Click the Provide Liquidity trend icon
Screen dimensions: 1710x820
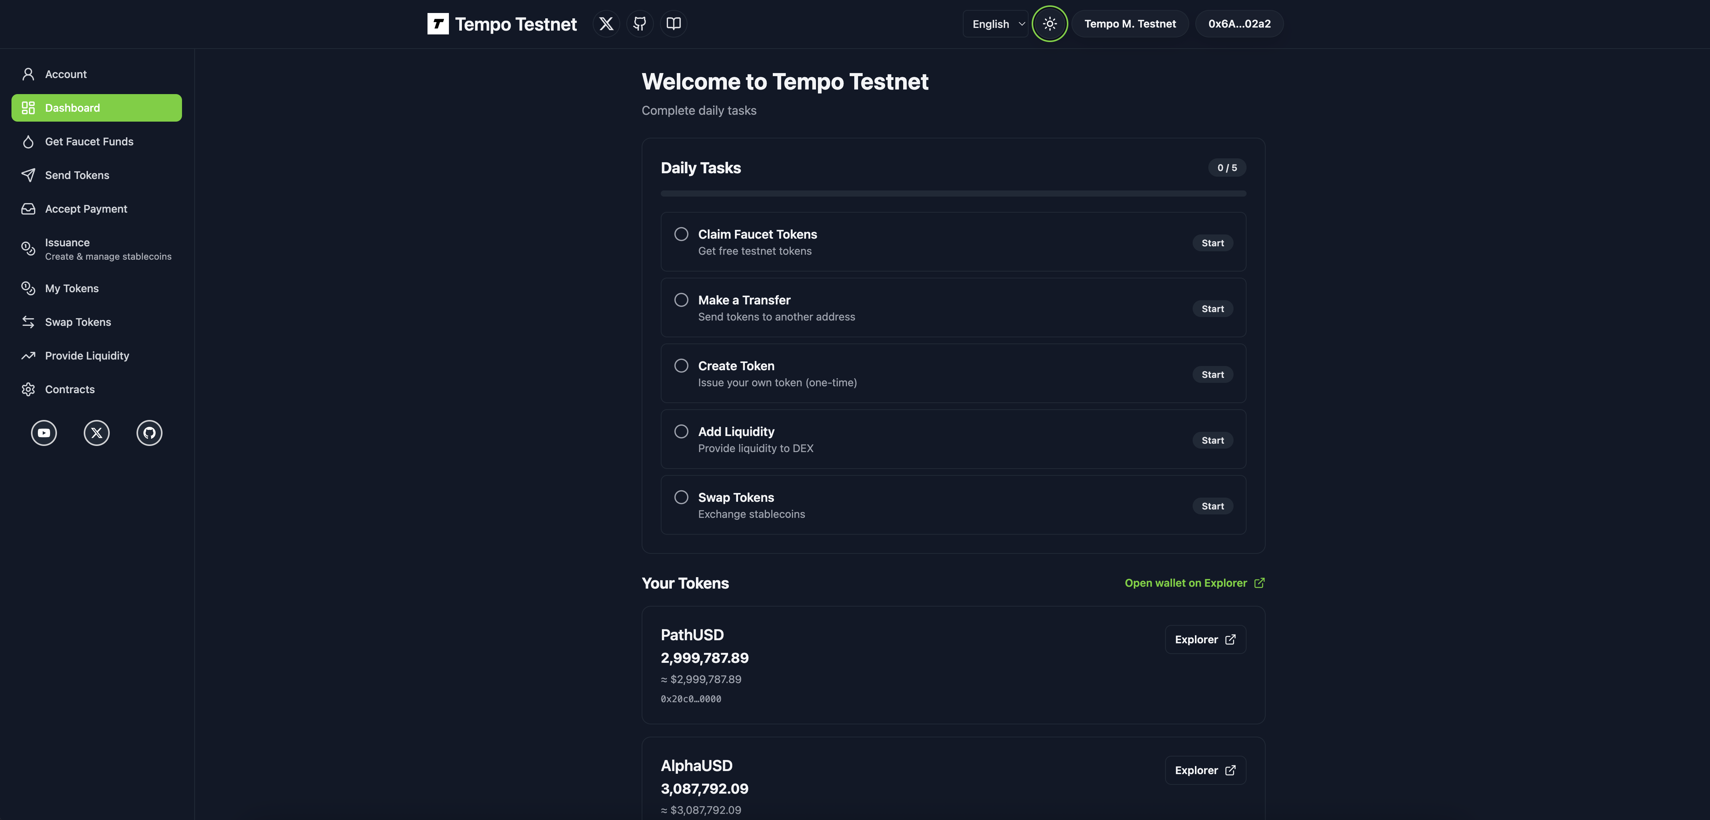click(x=28, y=356)
